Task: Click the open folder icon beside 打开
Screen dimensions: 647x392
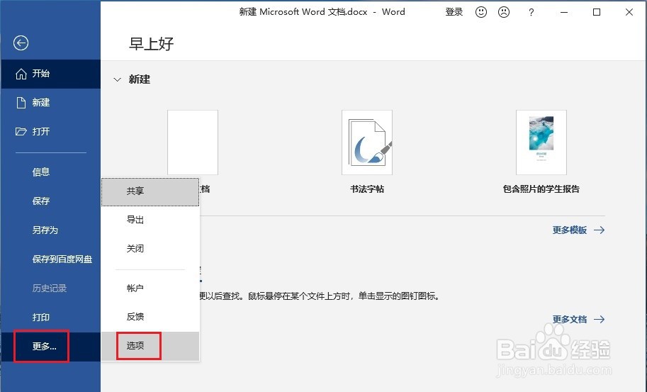Action: click(x=21, y=132)
